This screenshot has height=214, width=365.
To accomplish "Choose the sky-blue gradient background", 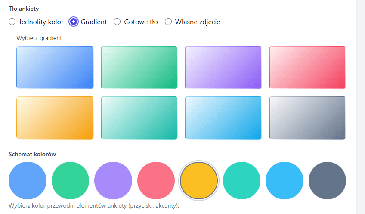I will [x=223, y=117].
